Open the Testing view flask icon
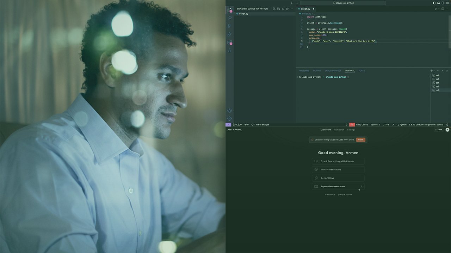Screen dimensions: 451x253 (x=229, y=50)
